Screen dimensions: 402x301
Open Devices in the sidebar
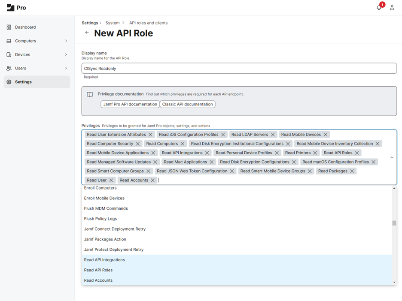[x=37, y=54]
